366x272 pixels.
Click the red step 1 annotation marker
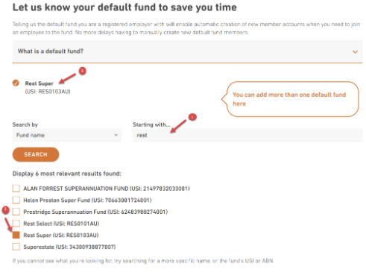[x=192, y=117]
